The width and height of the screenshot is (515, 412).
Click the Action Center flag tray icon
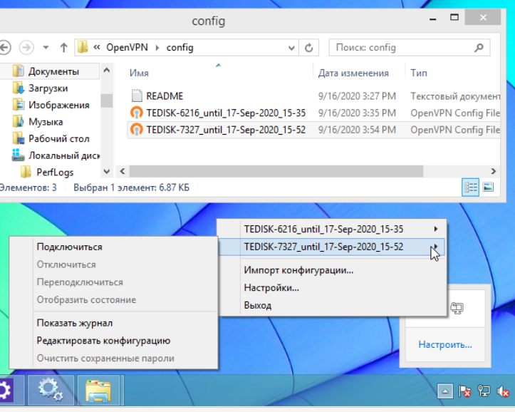pyautogui.click(x=464, y=391)
